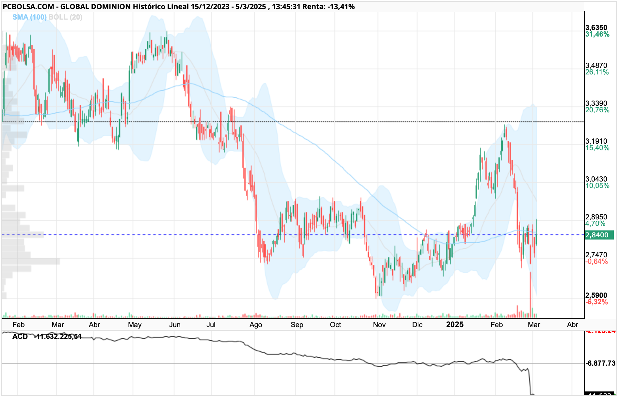The width and height of the screenshot is (618, 397).
Task: Click the 15,40% percentage axis label
Action: coord(597,148)
